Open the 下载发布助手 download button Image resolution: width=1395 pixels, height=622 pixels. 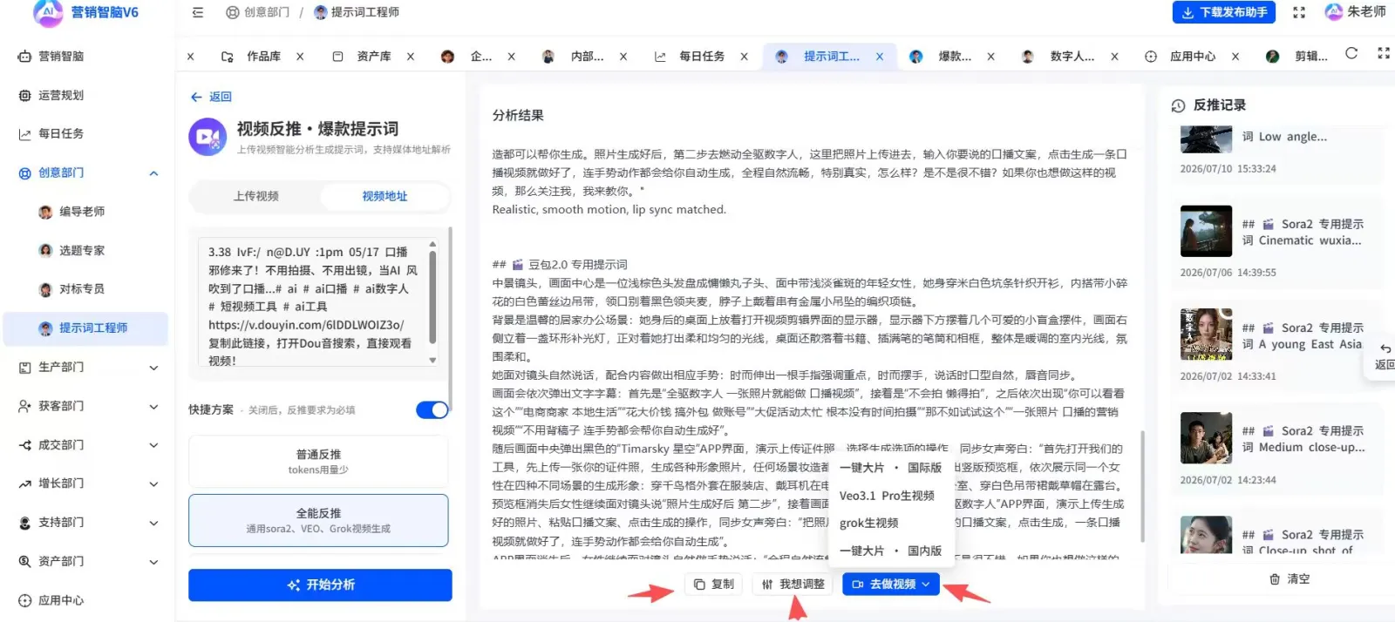click(x=1224, y=12)
